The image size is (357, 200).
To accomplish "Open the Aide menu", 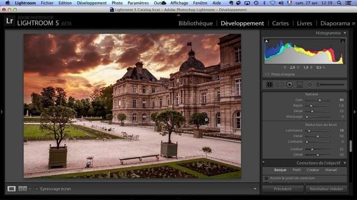I will tap(216, 3).
